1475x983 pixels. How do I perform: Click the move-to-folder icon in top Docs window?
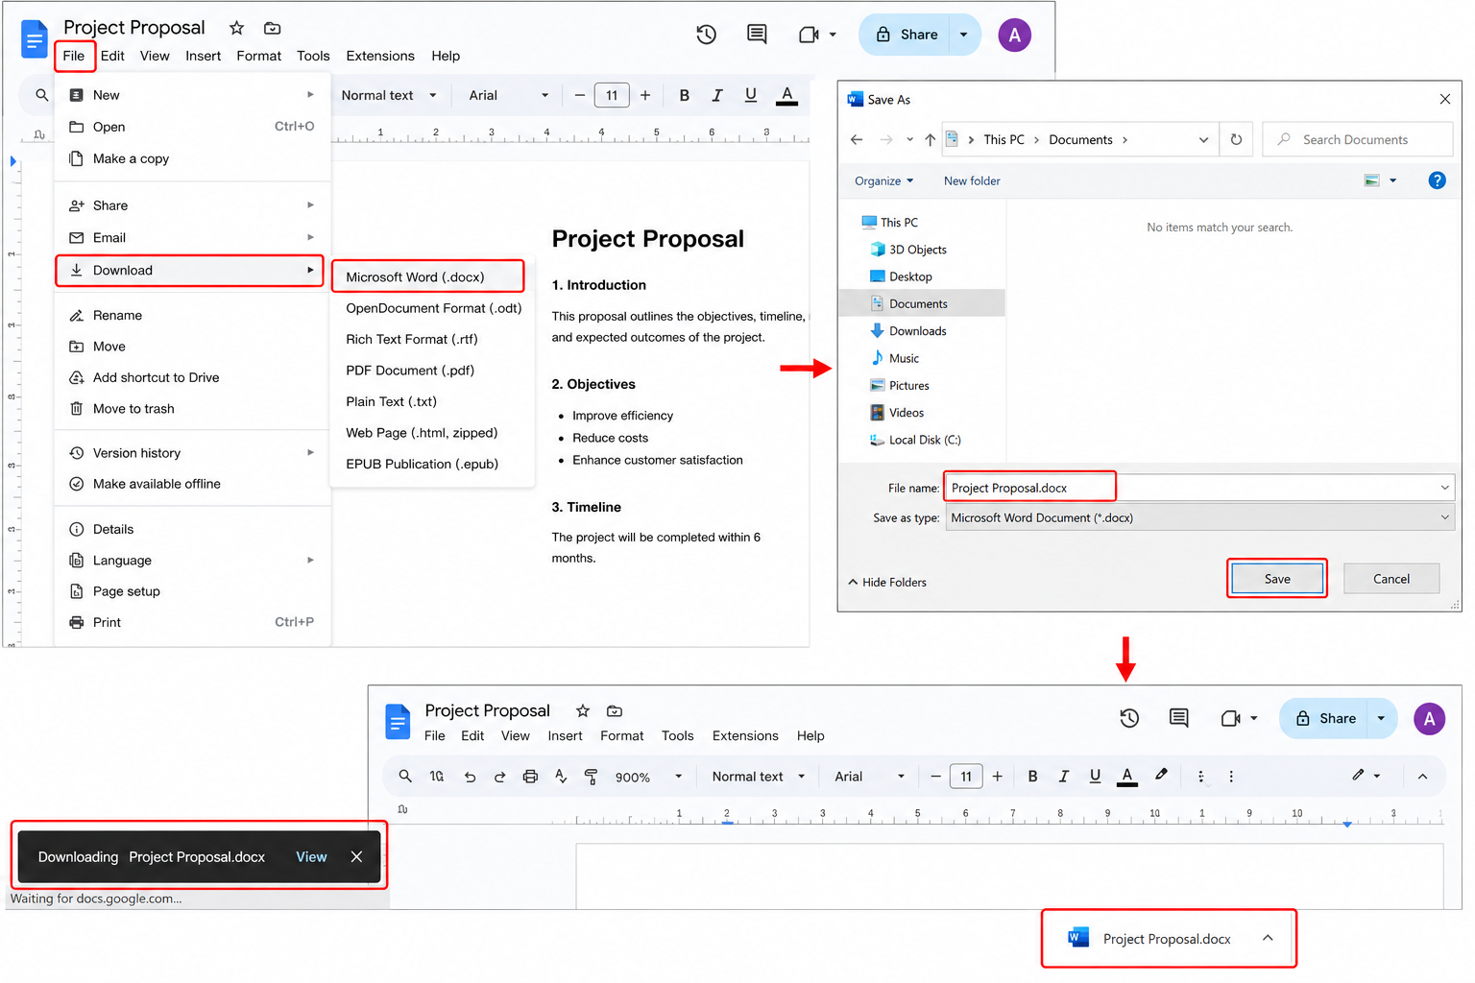[x=273, y=28]
